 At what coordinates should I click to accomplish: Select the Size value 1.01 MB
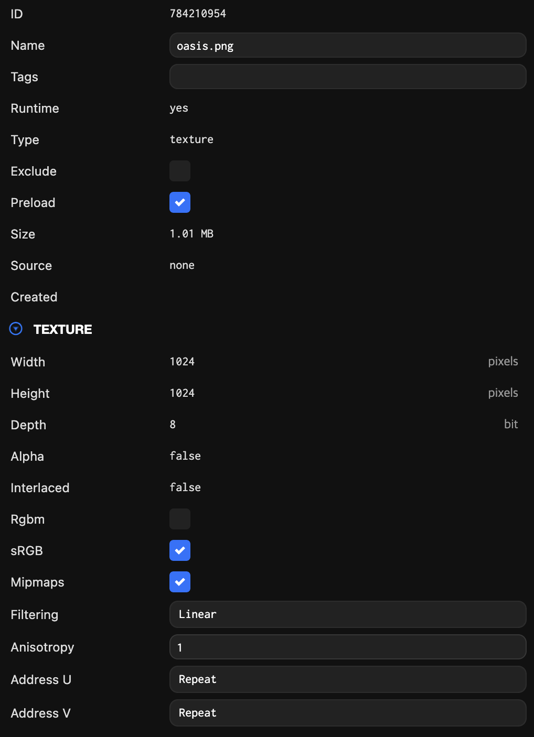tap(191, 234)
